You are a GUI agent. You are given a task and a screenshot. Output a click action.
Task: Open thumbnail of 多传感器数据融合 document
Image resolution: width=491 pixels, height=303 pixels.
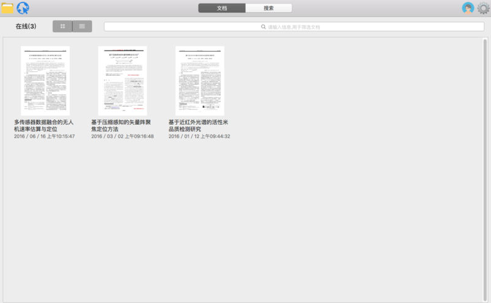pyautogui.click(x=45, y=81)
